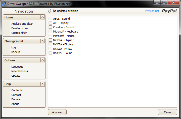Select the NVIDIA - Chipset checkbox
The image size is (181, 119).
[50, 40]
